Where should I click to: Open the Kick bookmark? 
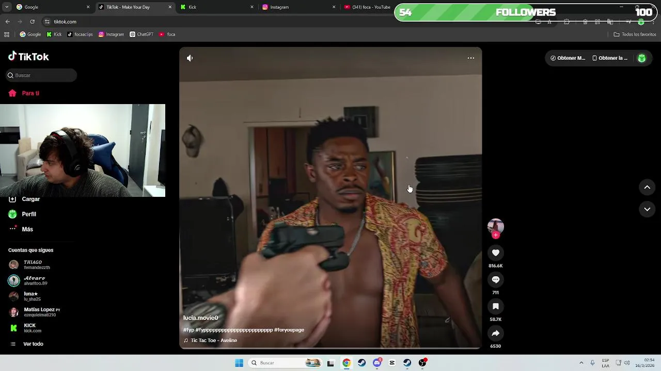54,35
